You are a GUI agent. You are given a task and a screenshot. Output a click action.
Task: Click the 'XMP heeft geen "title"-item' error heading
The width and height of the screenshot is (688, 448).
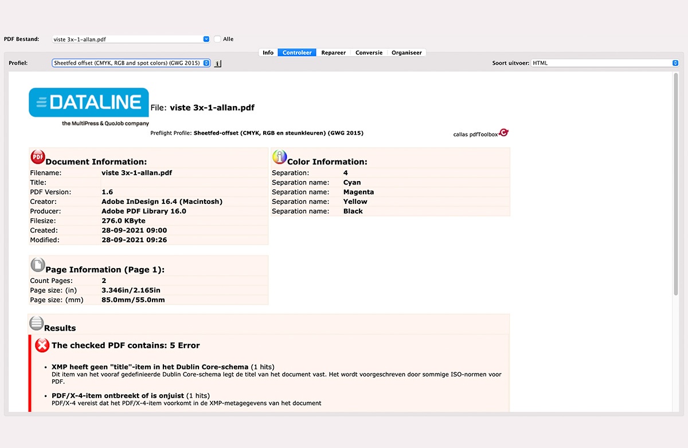[x=150, y=367]
